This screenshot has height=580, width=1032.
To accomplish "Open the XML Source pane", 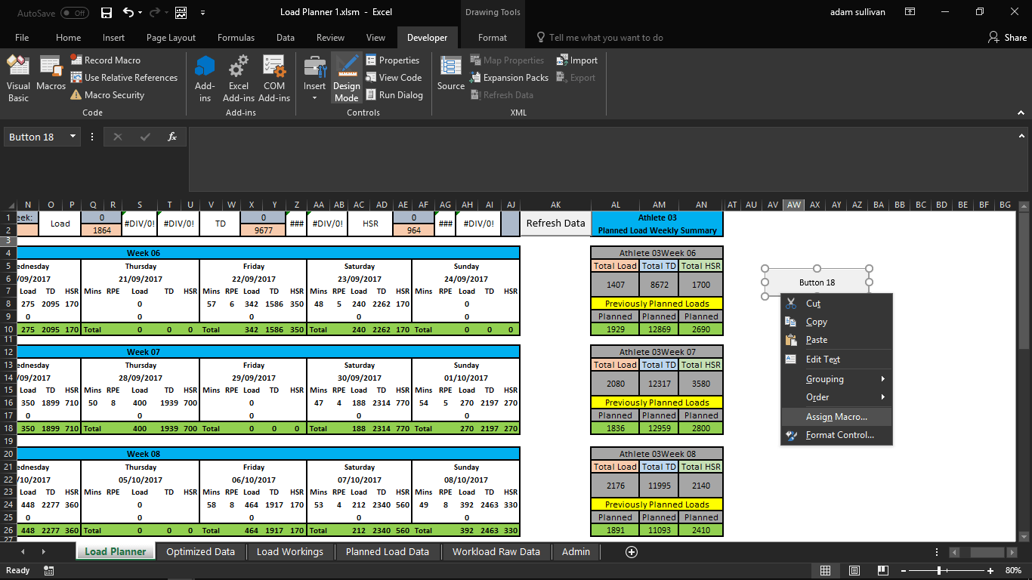I will click(450, 76).
